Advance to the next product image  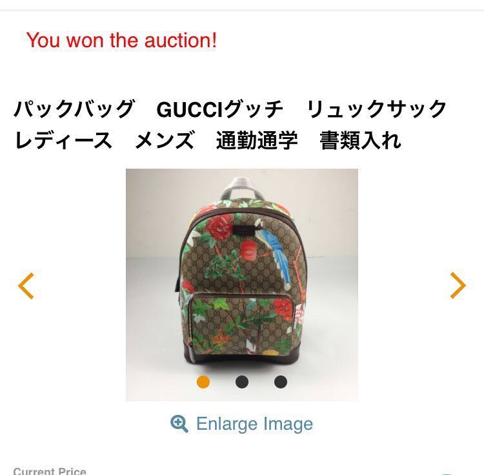click(458, 286)
